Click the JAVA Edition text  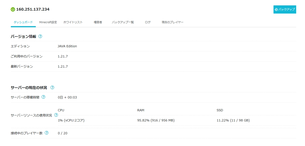[x=67, y=46]
